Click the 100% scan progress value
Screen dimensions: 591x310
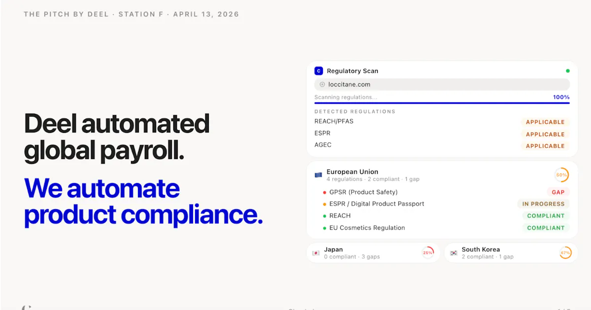tap(561, 97)
